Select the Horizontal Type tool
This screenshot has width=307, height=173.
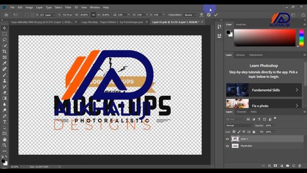tap(4, 122)
